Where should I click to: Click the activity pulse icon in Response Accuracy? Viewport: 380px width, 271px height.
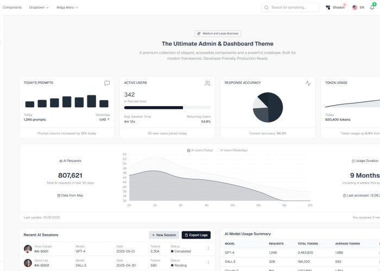[x=308, y=83]
